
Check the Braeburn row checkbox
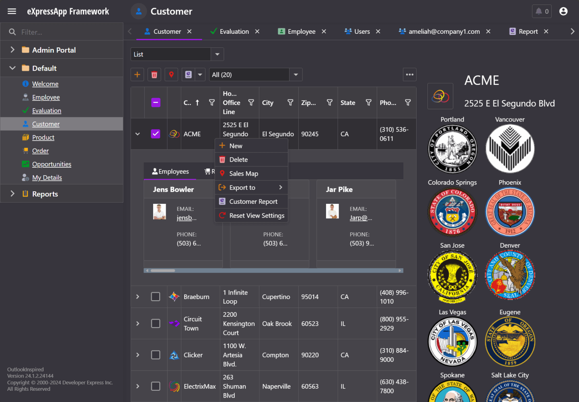[156, 296]
